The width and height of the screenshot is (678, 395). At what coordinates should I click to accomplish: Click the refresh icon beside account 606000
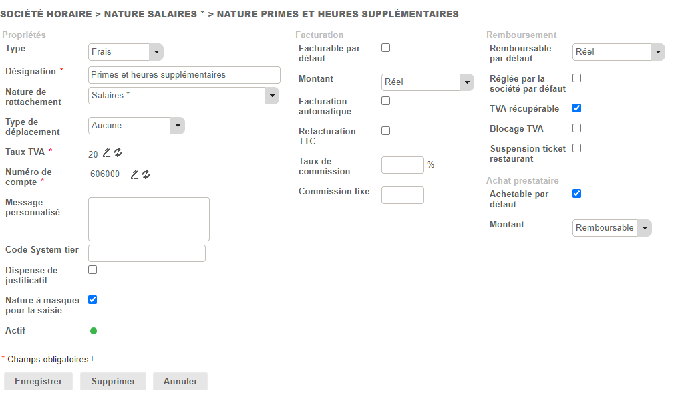[146, 174]
